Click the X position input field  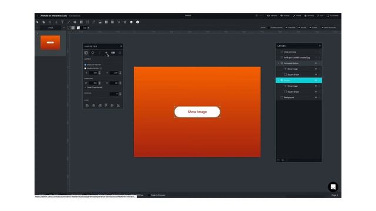pos(93,73)
